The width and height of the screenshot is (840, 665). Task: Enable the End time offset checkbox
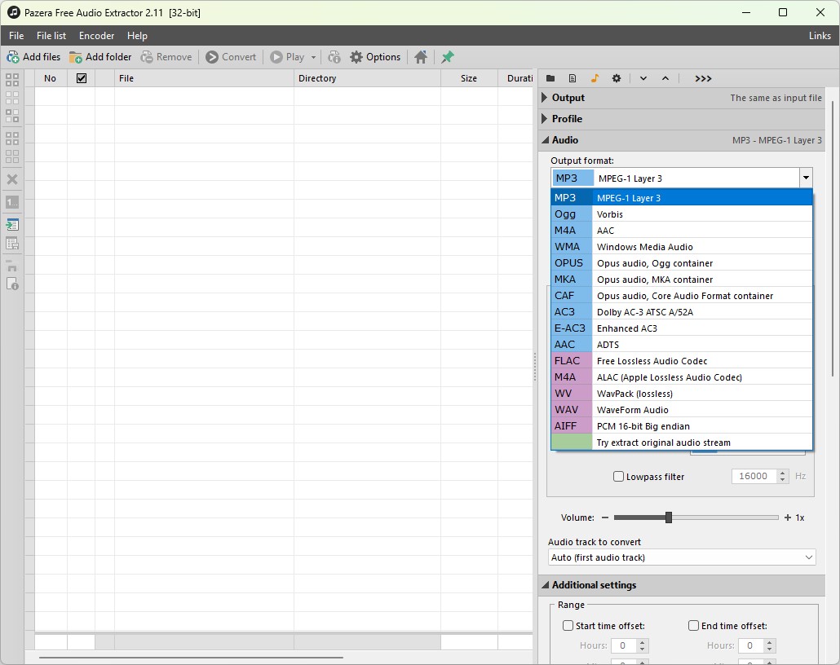694,625
